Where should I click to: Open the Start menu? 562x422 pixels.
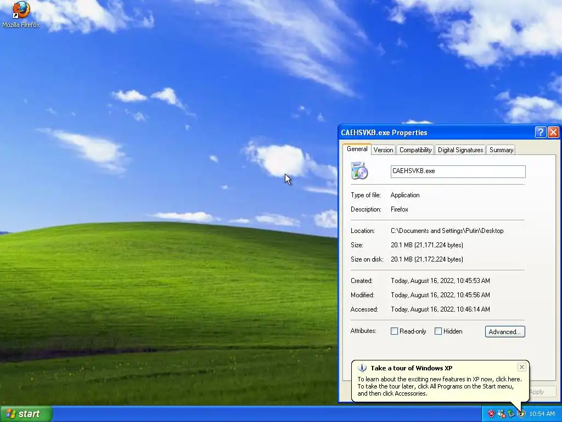26,414
